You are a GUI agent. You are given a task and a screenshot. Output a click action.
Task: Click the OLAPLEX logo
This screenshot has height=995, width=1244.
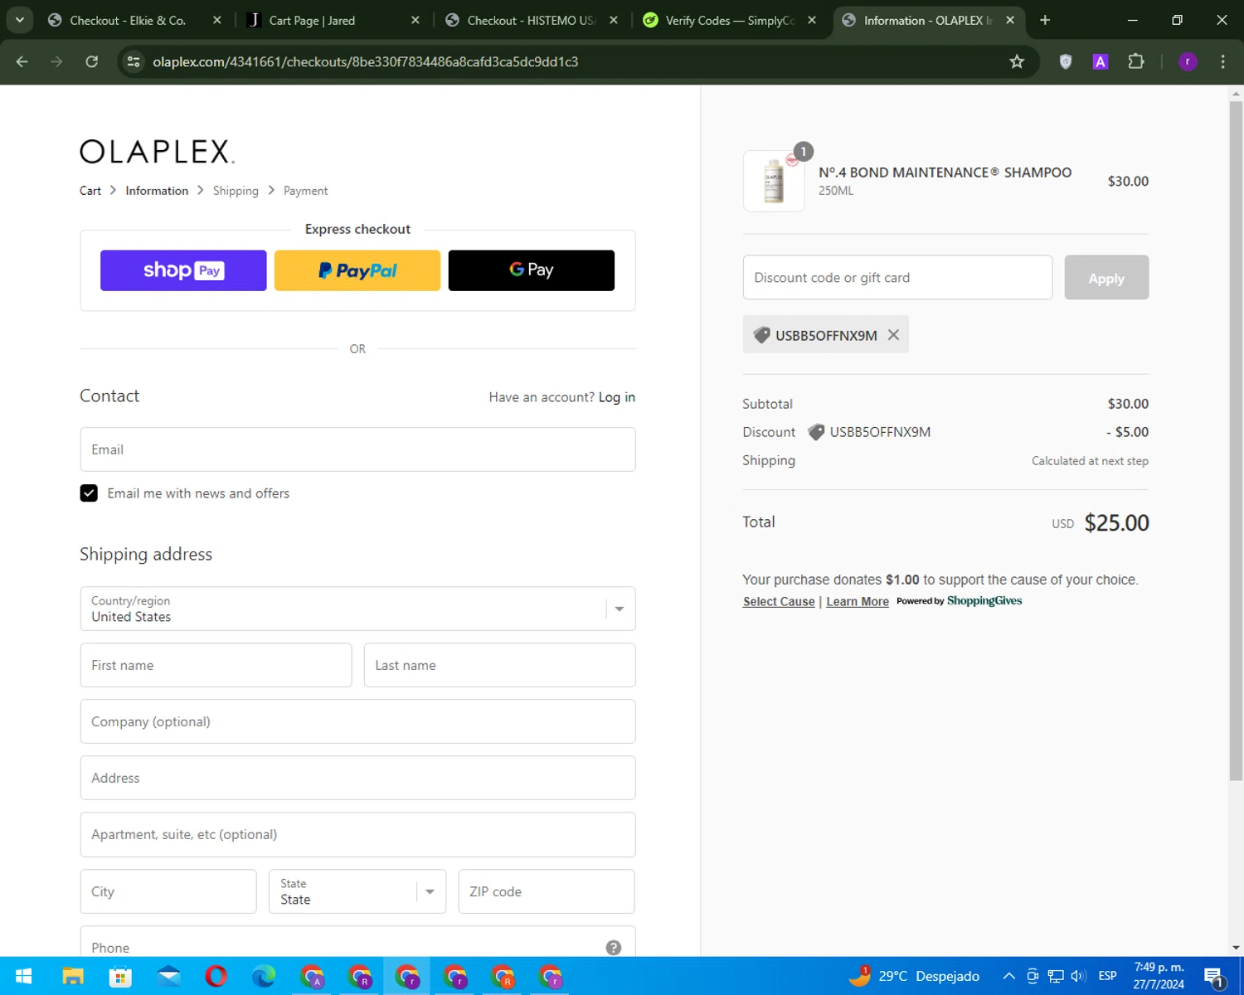(158, 152)
